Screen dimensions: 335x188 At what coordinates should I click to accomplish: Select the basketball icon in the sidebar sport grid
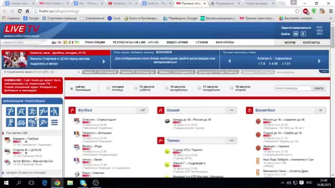[32, 111]
